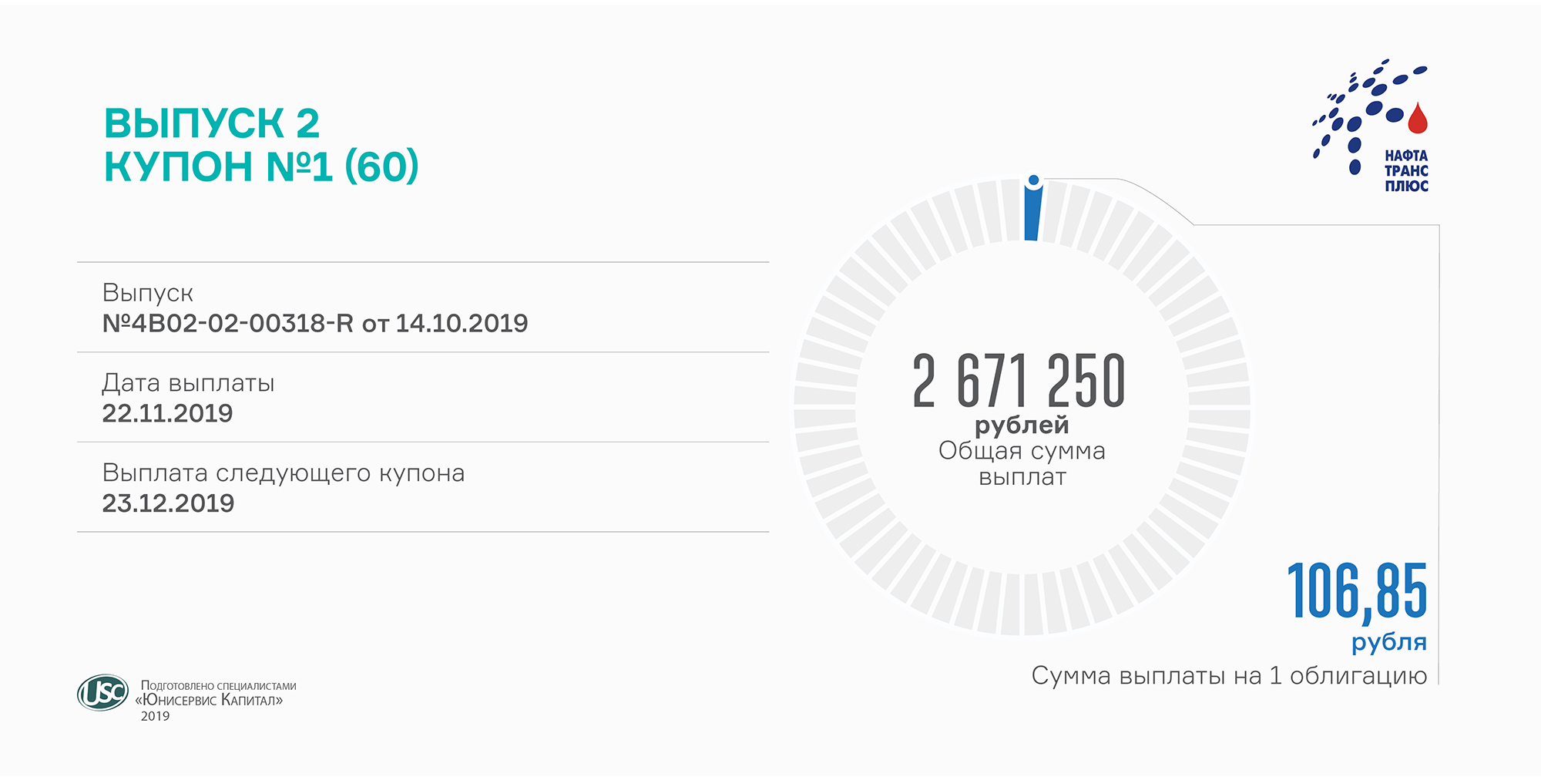Click the «Юнисервис Капитал» credit text

(x=210, y=700)
